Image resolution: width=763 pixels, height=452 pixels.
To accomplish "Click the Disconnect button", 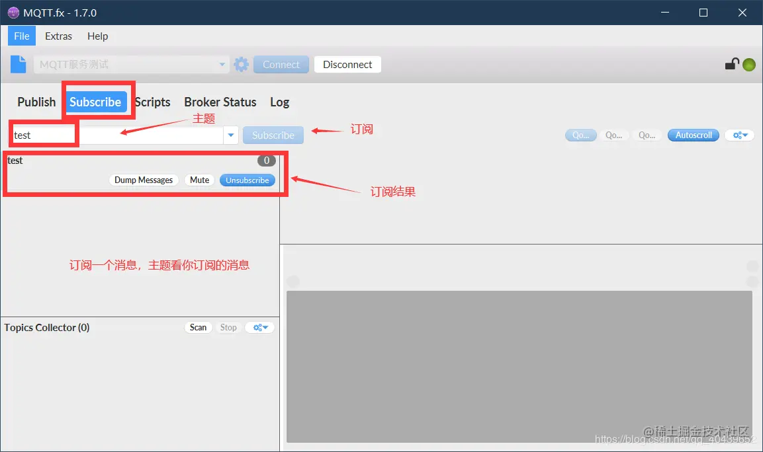I will (347, 65).
